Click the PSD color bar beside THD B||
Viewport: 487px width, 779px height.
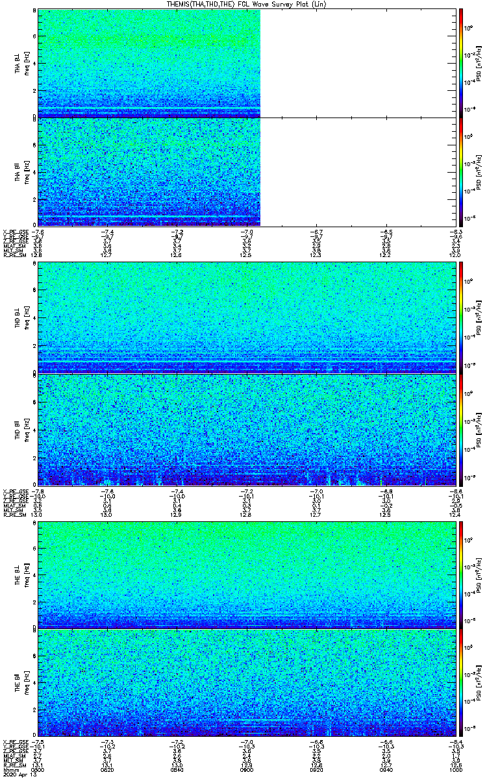(x=461, y=430)
